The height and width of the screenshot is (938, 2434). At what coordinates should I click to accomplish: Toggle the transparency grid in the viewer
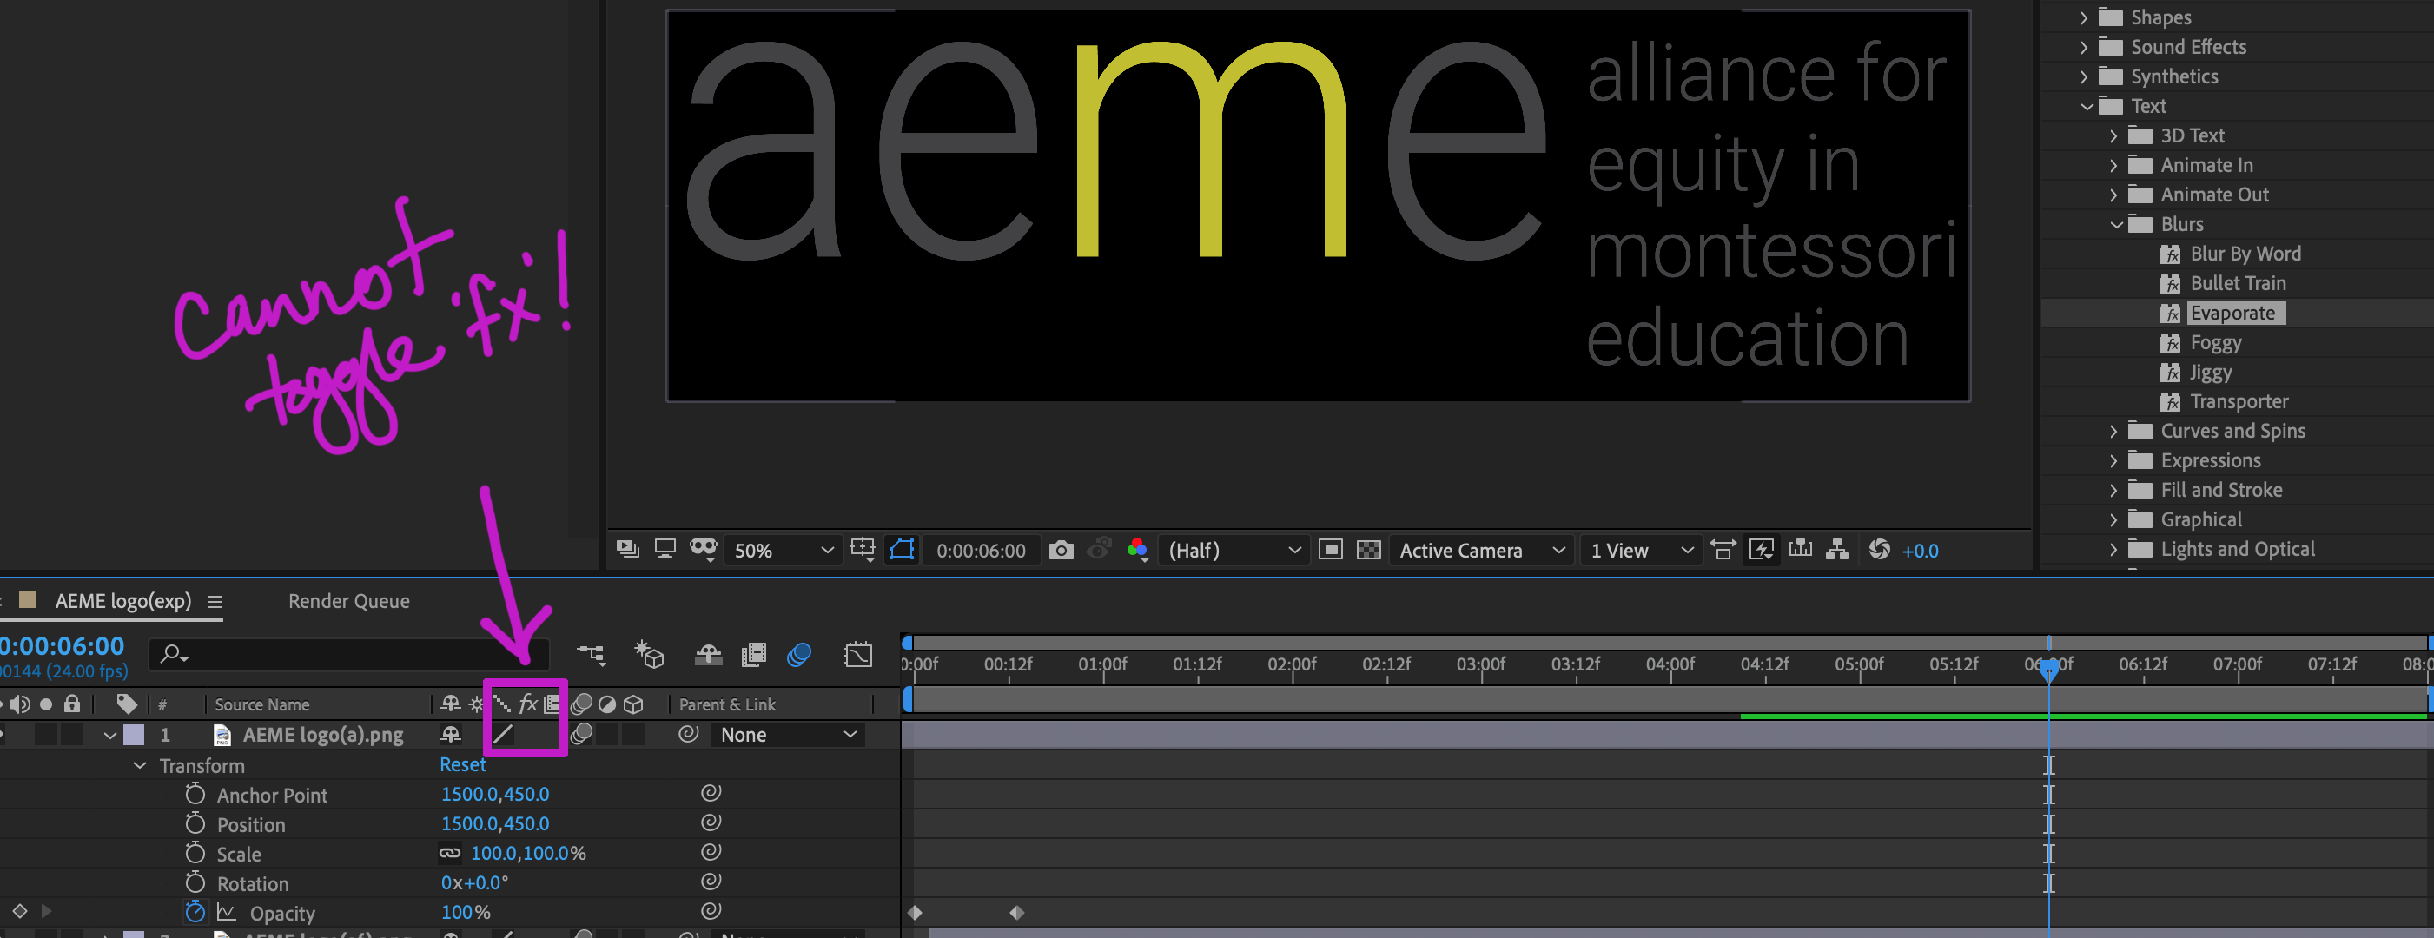[1369, 549]
